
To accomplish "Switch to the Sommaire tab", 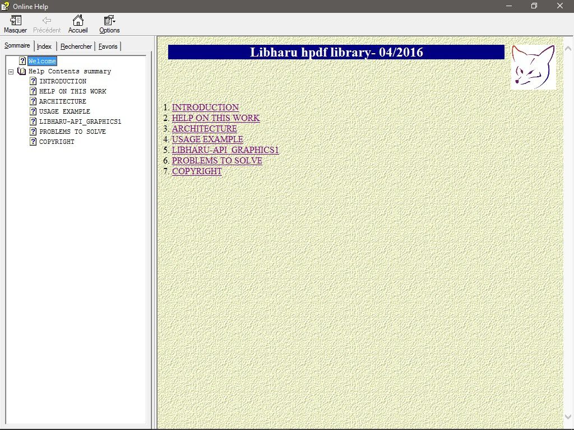I will pyautogui.click(x=17, y=45).
